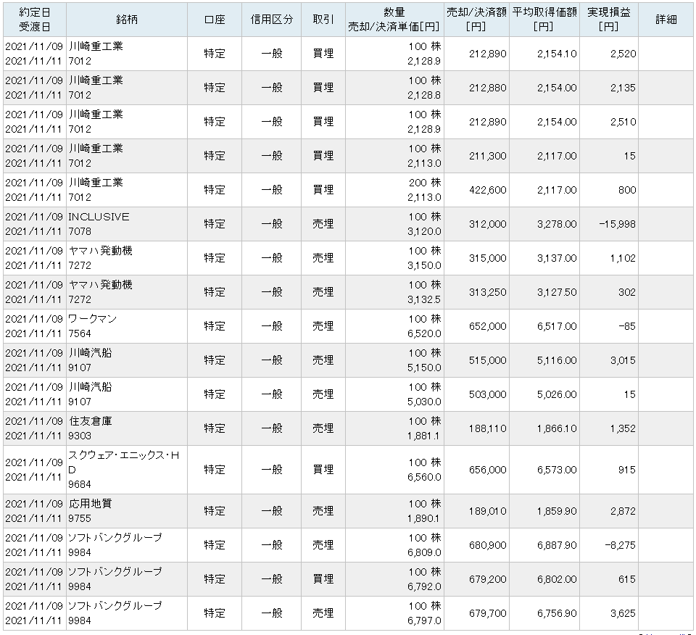Click settlement amount 188,110

click(487, 428)
